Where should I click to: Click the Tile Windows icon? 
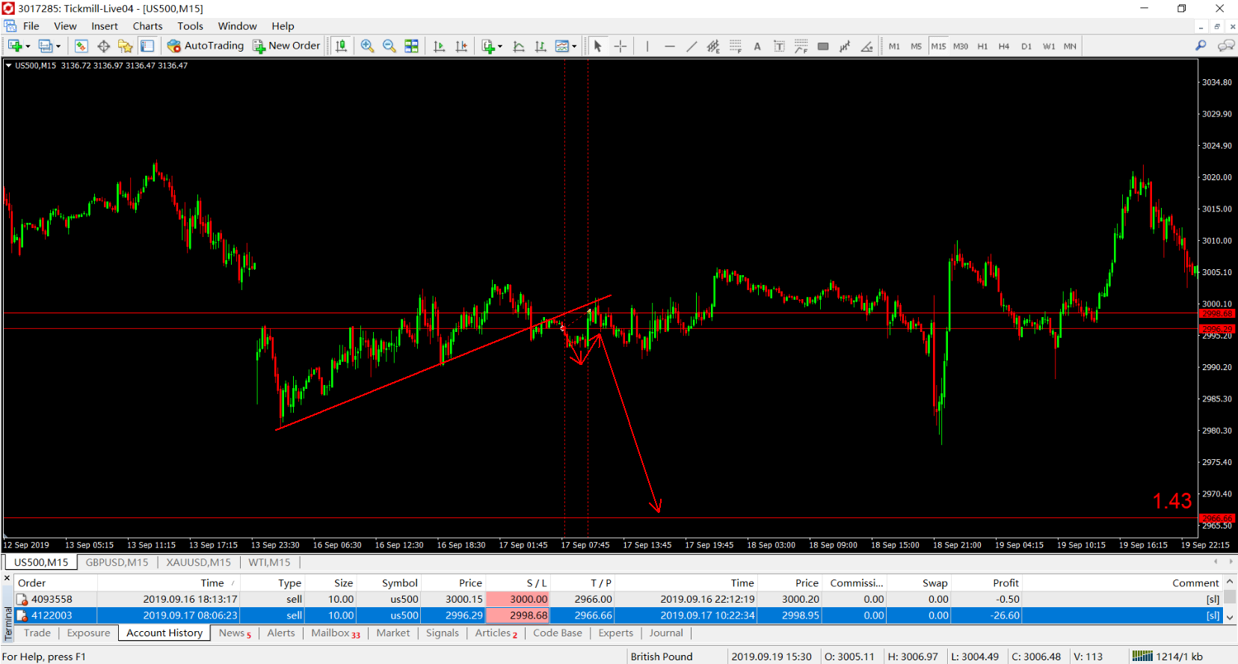point(411,46)
